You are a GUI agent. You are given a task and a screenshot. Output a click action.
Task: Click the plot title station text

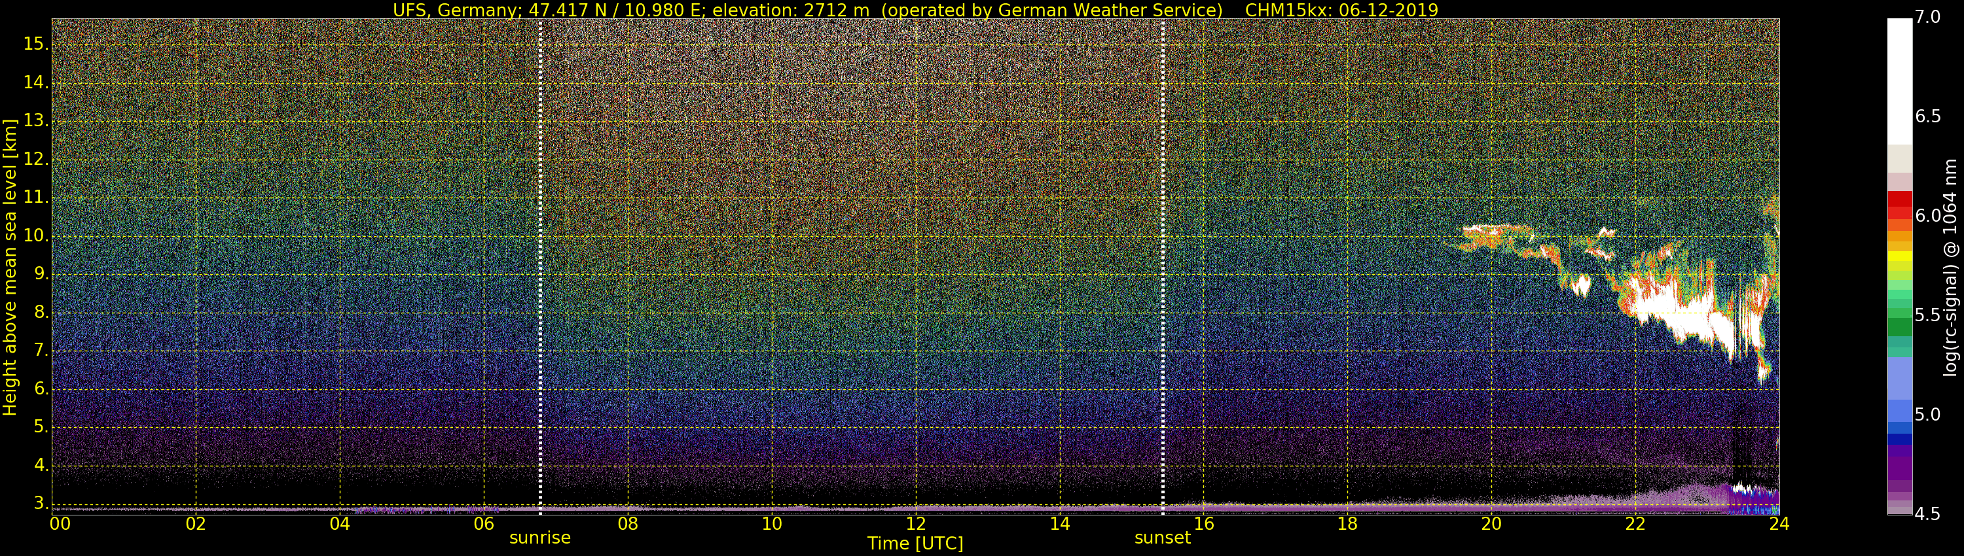coord(807,10)
